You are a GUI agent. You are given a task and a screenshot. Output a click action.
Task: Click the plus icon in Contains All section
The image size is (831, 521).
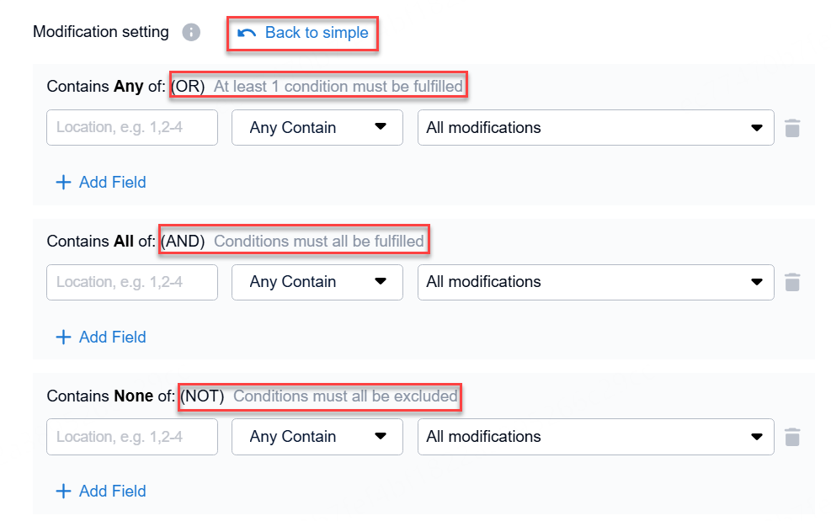63,338
